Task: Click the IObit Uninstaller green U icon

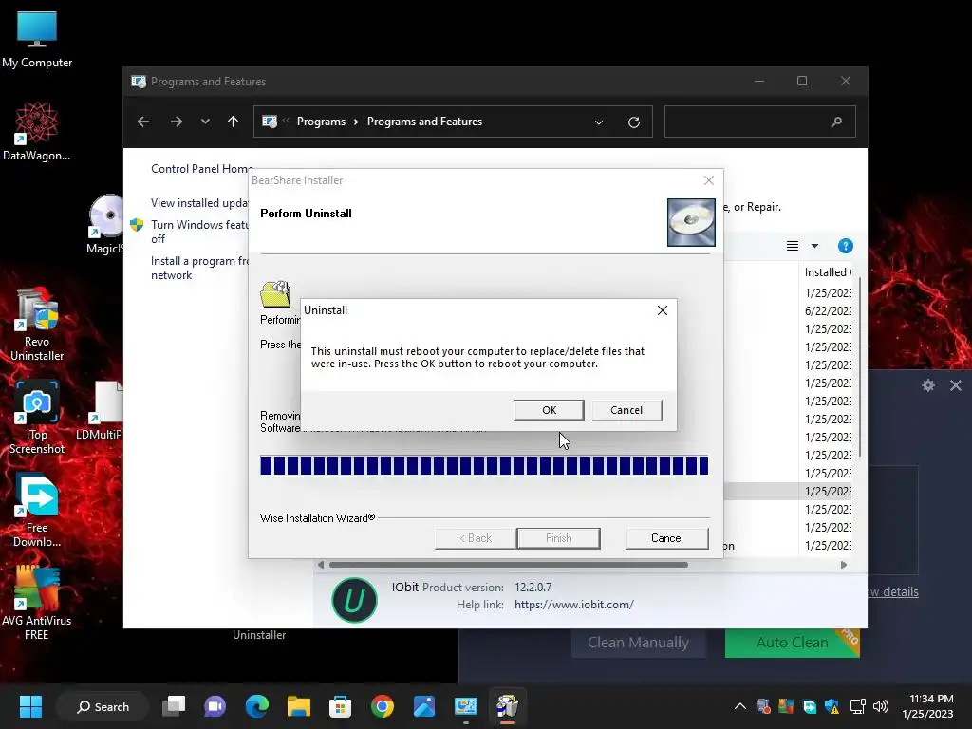Action: pyautogui.click(x=355, y=600)
